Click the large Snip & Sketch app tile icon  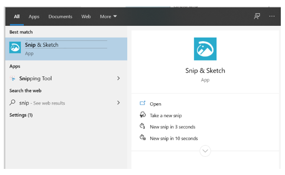[205, 49]
